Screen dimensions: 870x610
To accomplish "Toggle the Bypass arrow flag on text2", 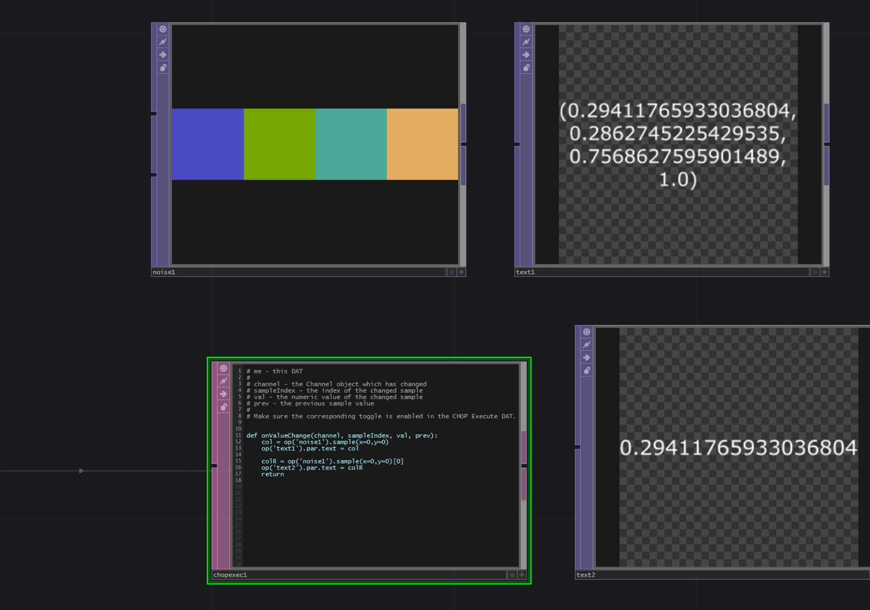I will coord(586,357).
